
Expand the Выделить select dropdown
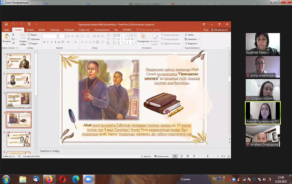[192, 43]
